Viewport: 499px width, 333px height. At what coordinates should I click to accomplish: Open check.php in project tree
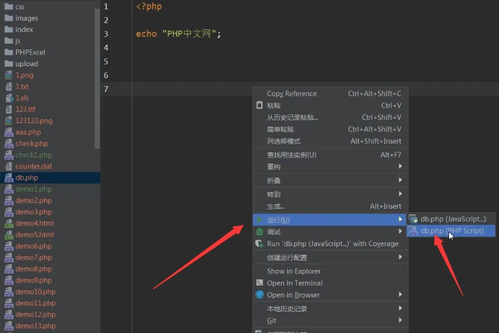[x=32, y=144]
